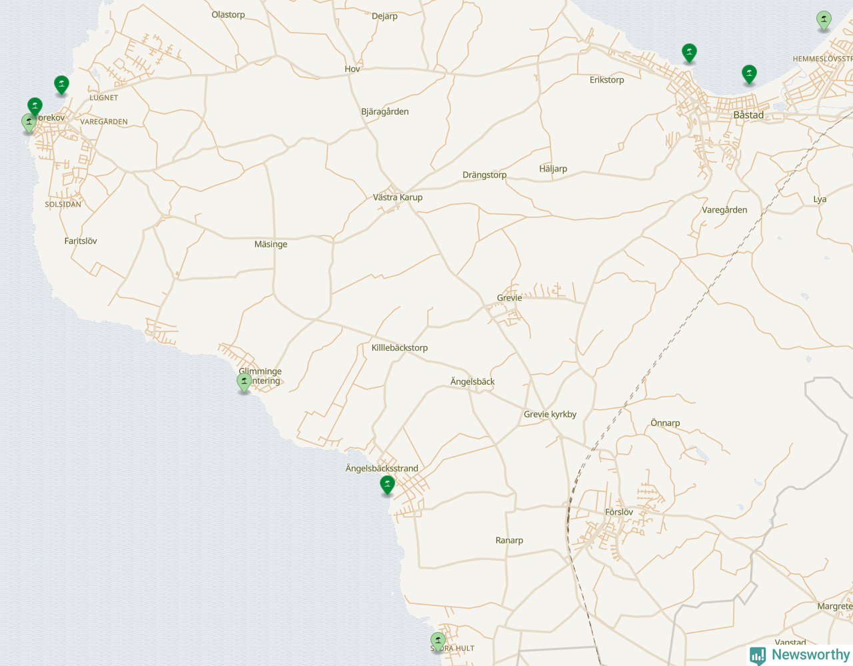853x666 pixels.
Task: Click the Lya label
Action: click(820, 199)
